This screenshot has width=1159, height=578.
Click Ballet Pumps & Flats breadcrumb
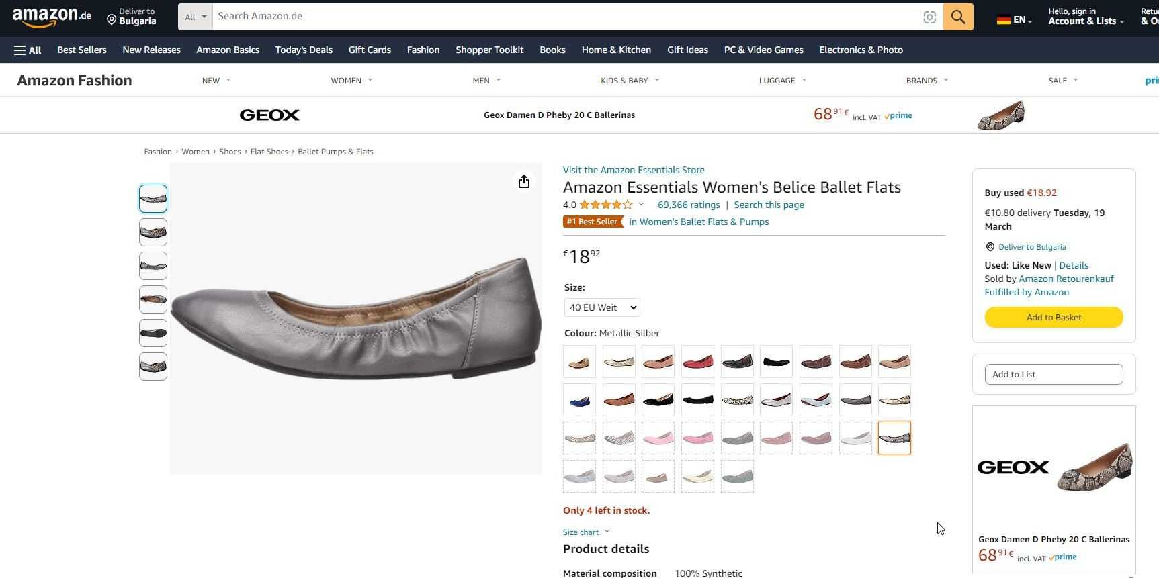coord(335,152)
